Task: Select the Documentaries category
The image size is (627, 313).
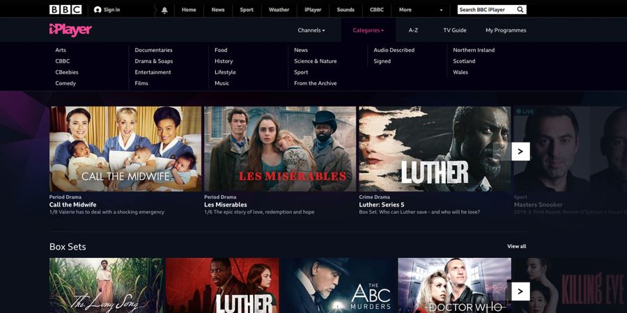Action: pos(153,50)
